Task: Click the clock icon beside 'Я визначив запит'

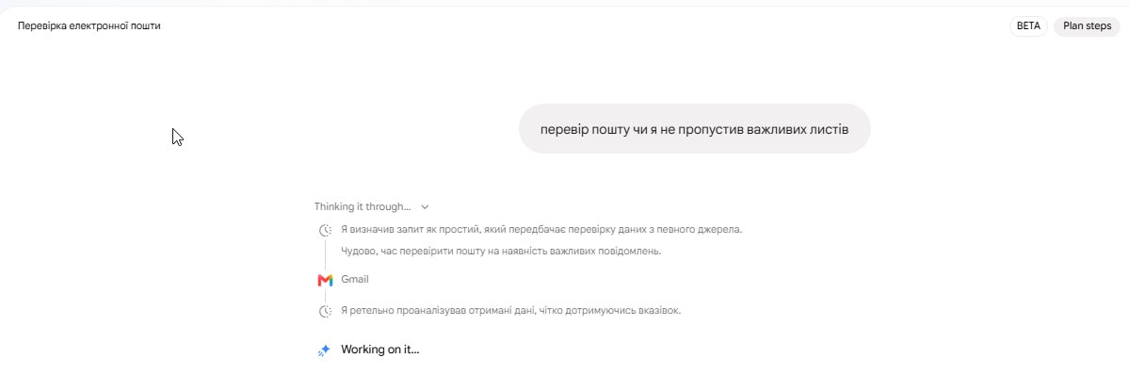Action: tap(326, 231)
